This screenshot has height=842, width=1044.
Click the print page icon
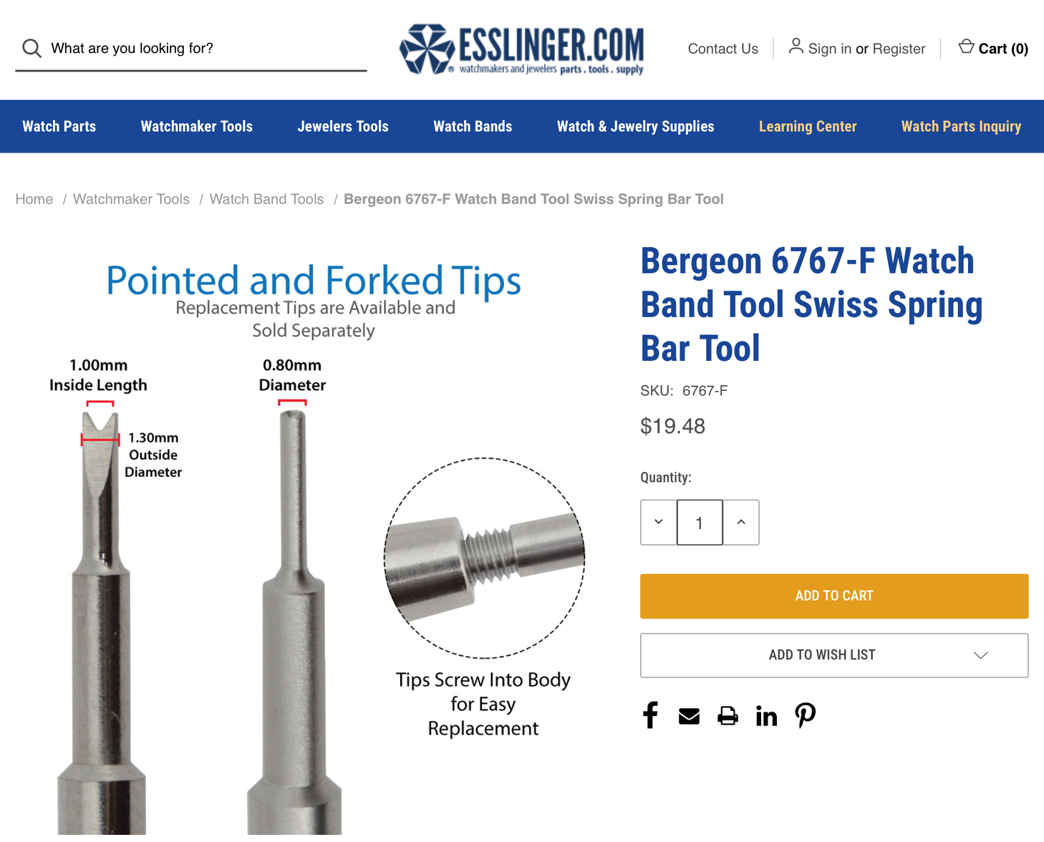(x=728, y=716)
